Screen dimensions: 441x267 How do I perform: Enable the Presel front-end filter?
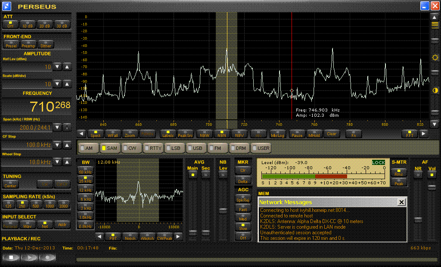(11, 44)
